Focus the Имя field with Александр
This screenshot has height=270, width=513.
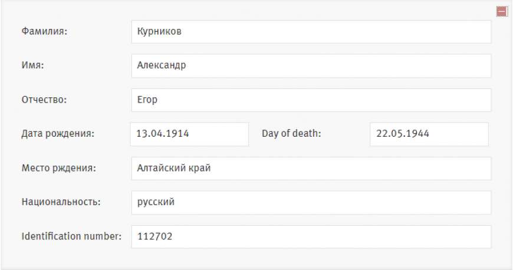(x=311, y=66)
